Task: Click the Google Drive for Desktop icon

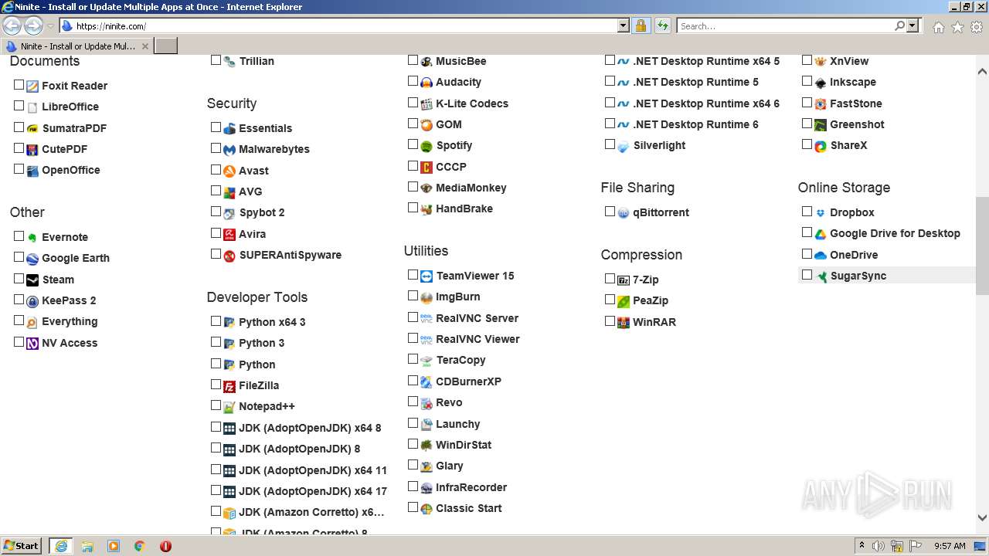Action: click(821, 234)
